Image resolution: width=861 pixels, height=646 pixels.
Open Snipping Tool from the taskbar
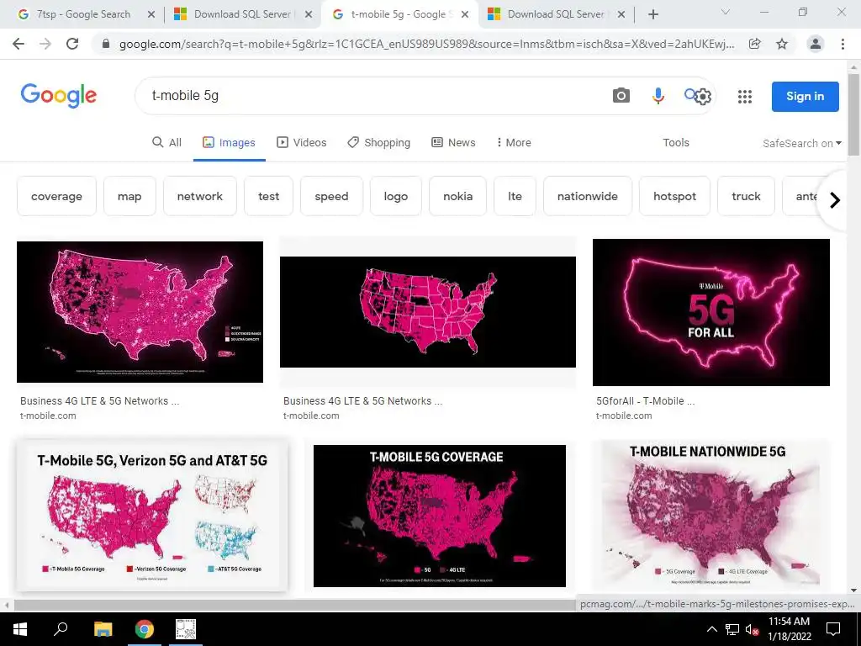(186, 629)
